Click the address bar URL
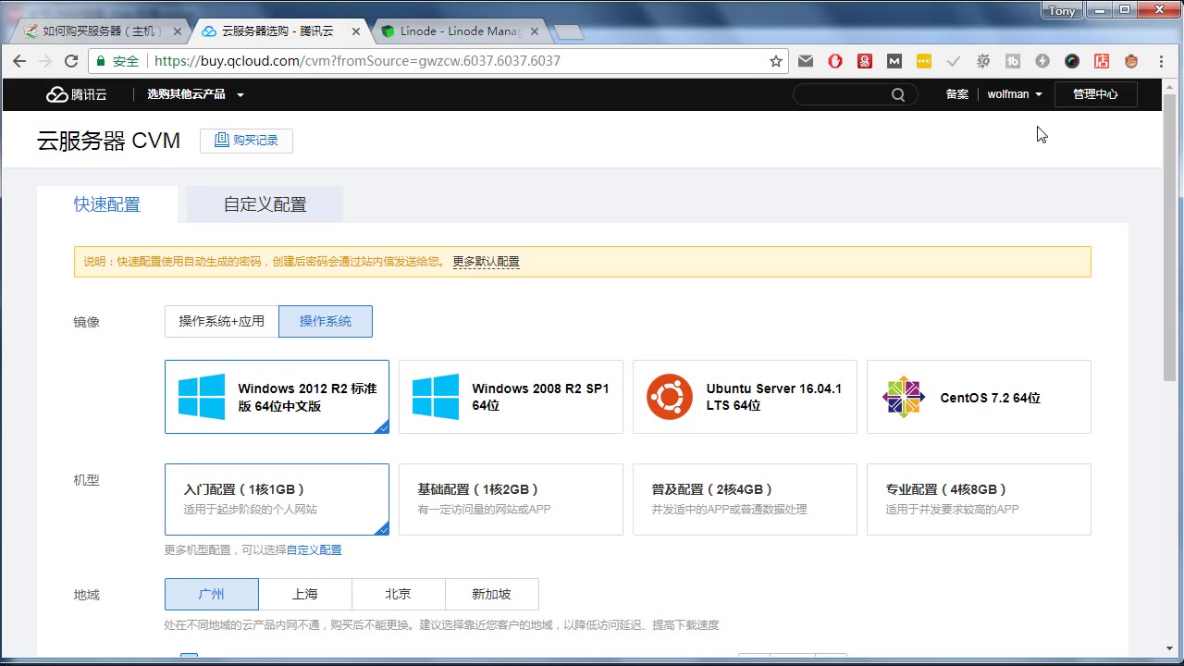Image resolution: width=1184 pixels, height=666 pixels. tap(358, 61)
